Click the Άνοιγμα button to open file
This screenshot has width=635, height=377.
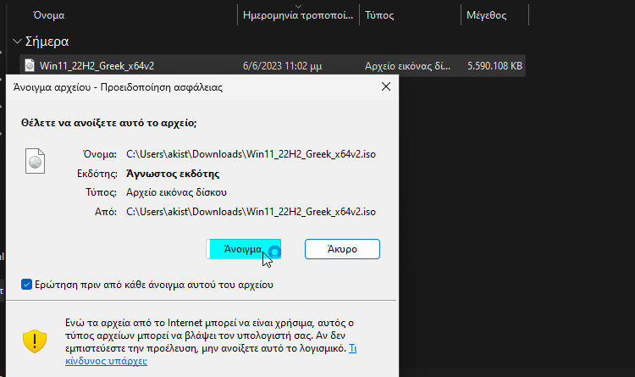(x=243, y=249)
